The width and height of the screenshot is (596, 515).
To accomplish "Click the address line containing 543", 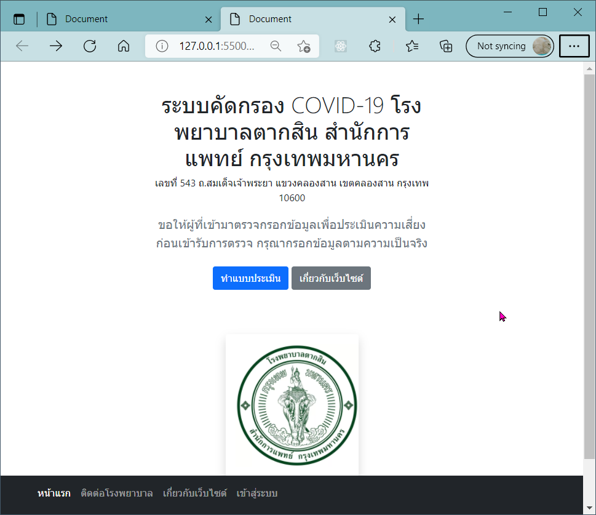I will 292,183.
